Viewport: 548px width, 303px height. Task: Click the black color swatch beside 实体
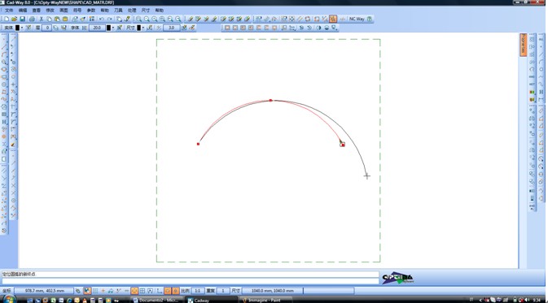[x=17, y=28]
